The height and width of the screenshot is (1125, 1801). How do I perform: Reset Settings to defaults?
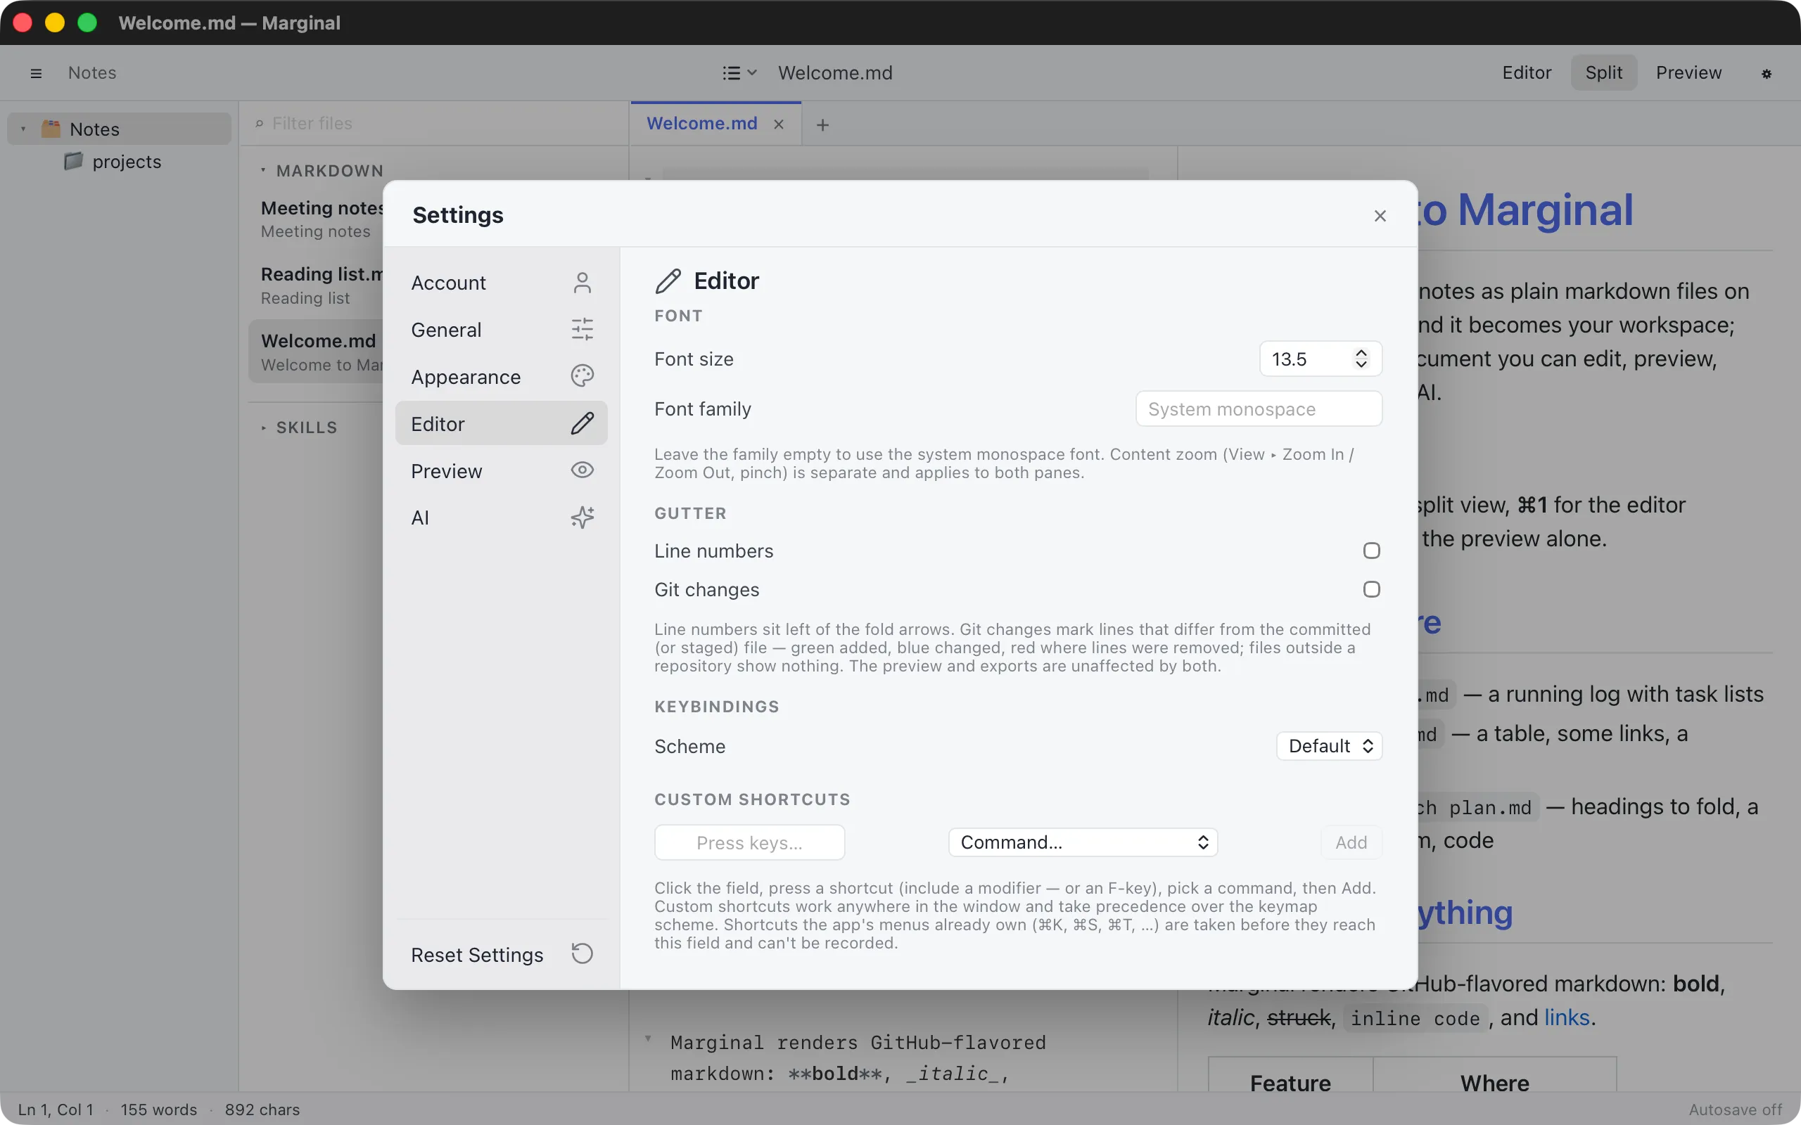(x=501, y=955)
